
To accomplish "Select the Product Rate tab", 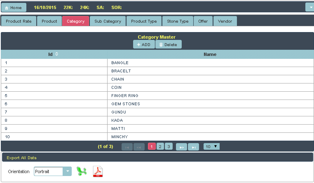I will click(19, 21).
